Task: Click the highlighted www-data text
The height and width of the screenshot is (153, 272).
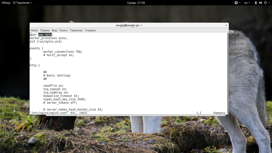Action: click(x=45, y=35)
